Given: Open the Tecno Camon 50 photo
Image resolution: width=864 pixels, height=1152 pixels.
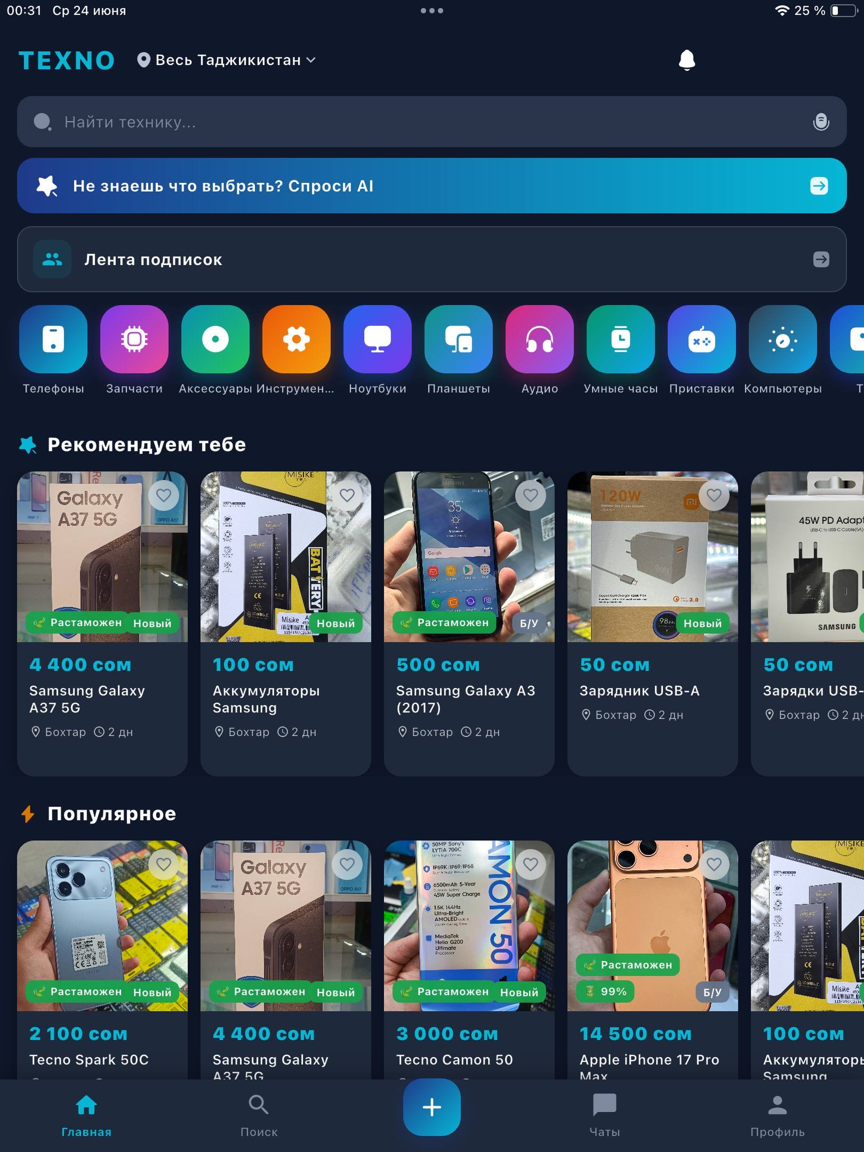Looking at the screenshot, I should [469, 926].
